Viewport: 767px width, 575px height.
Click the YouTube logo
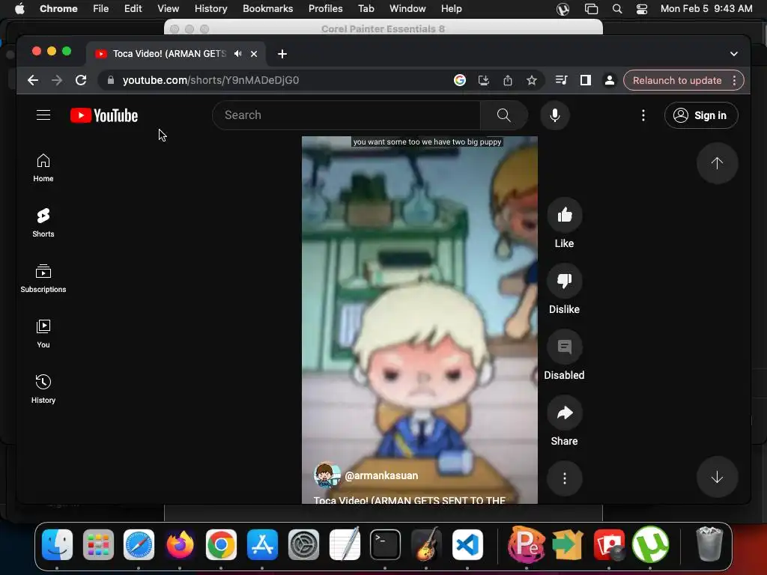pos(104,115)
